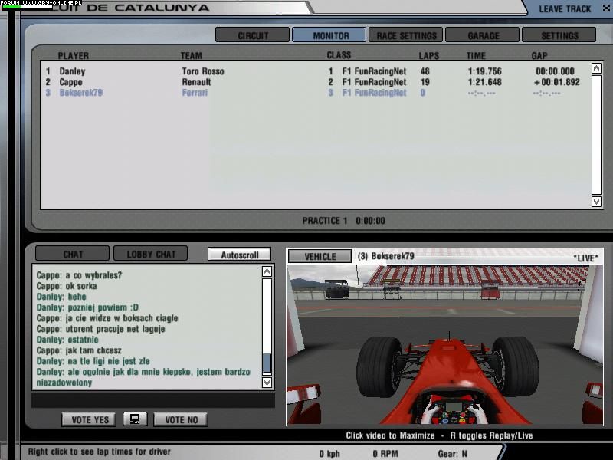Screen dimensions: 613x460
Task: Click chat message 'Danley: na tle ligi nie jest zle'
Action: tap(93, 361)
